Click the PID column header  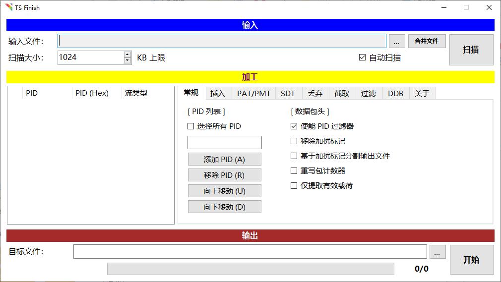tap(47, 93)
